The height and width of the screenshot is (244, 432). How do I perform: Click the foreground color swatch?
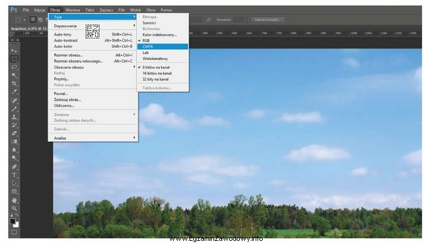pos(13,221)
